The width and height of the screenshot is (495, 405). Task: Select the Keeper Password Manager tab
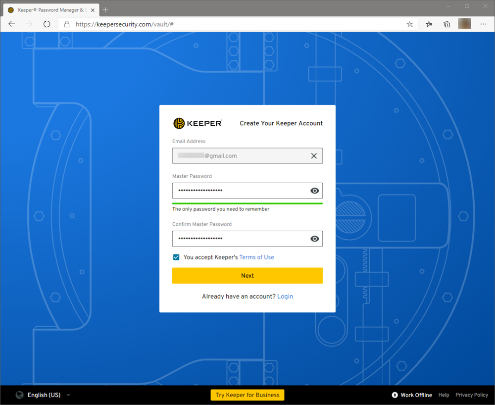coord(51,10)
